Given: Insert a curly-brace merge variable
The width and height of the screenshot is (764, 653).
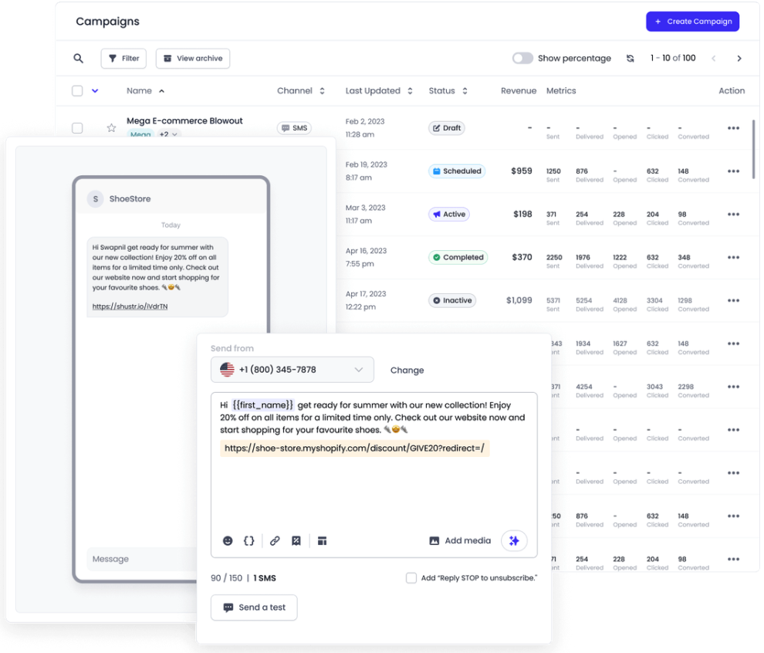Looking at the screenshot, I should [x=248, y=541].
